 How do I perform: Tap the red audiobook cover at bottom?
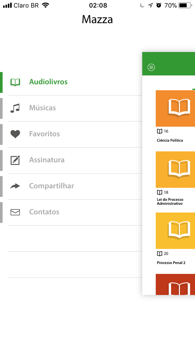pos(175,284)
